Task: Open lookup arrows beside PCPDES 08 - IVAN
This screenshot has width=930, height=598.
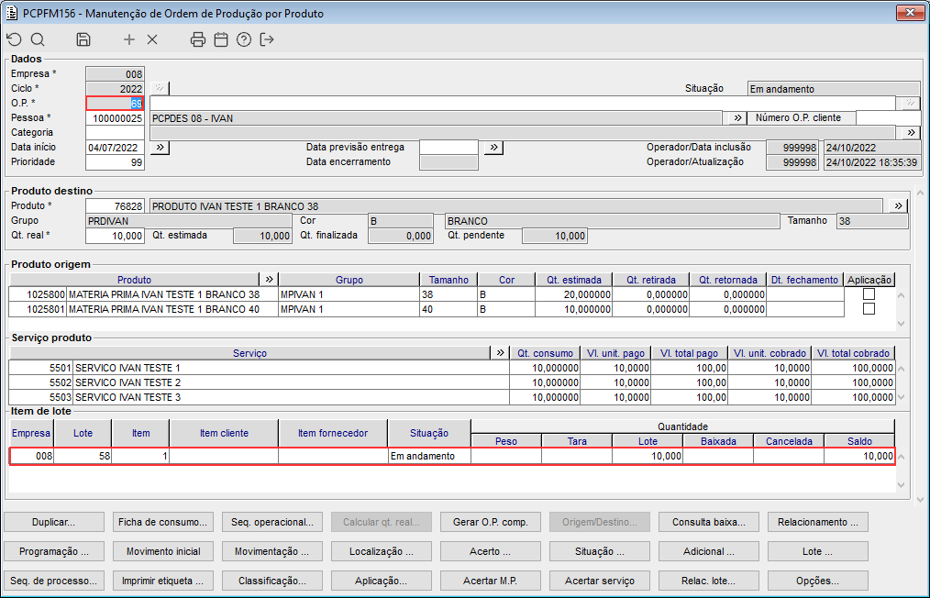Action: [x=736, y=117]
